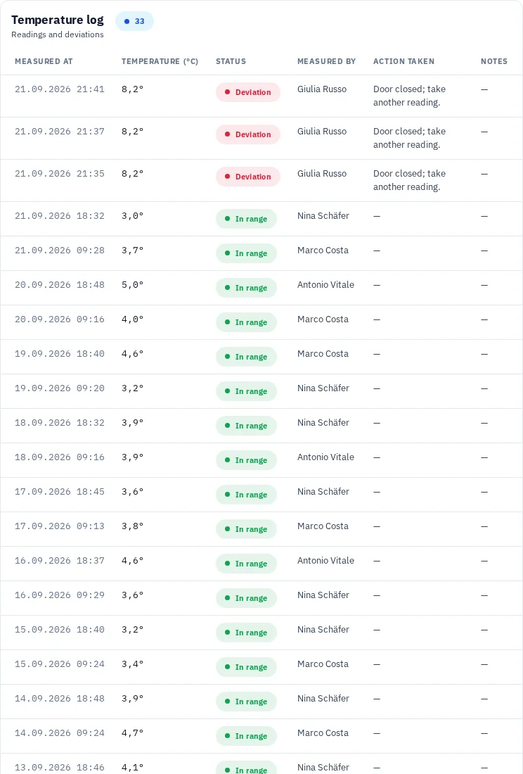Click the Deviation badge for 21:37 reading

click(248, 134)
